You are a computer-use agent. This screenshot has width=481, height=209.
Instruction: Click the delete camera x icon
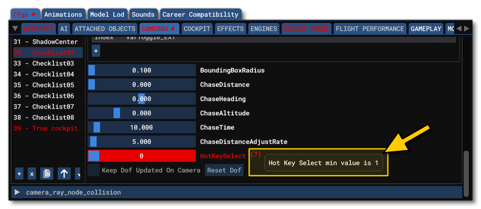coord(32,174)
